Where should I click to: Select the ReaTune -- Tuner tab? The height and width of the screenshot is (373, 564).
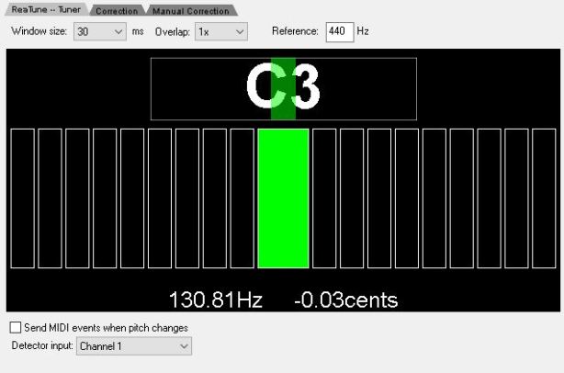pyautogui.click(x=46, y=10)
